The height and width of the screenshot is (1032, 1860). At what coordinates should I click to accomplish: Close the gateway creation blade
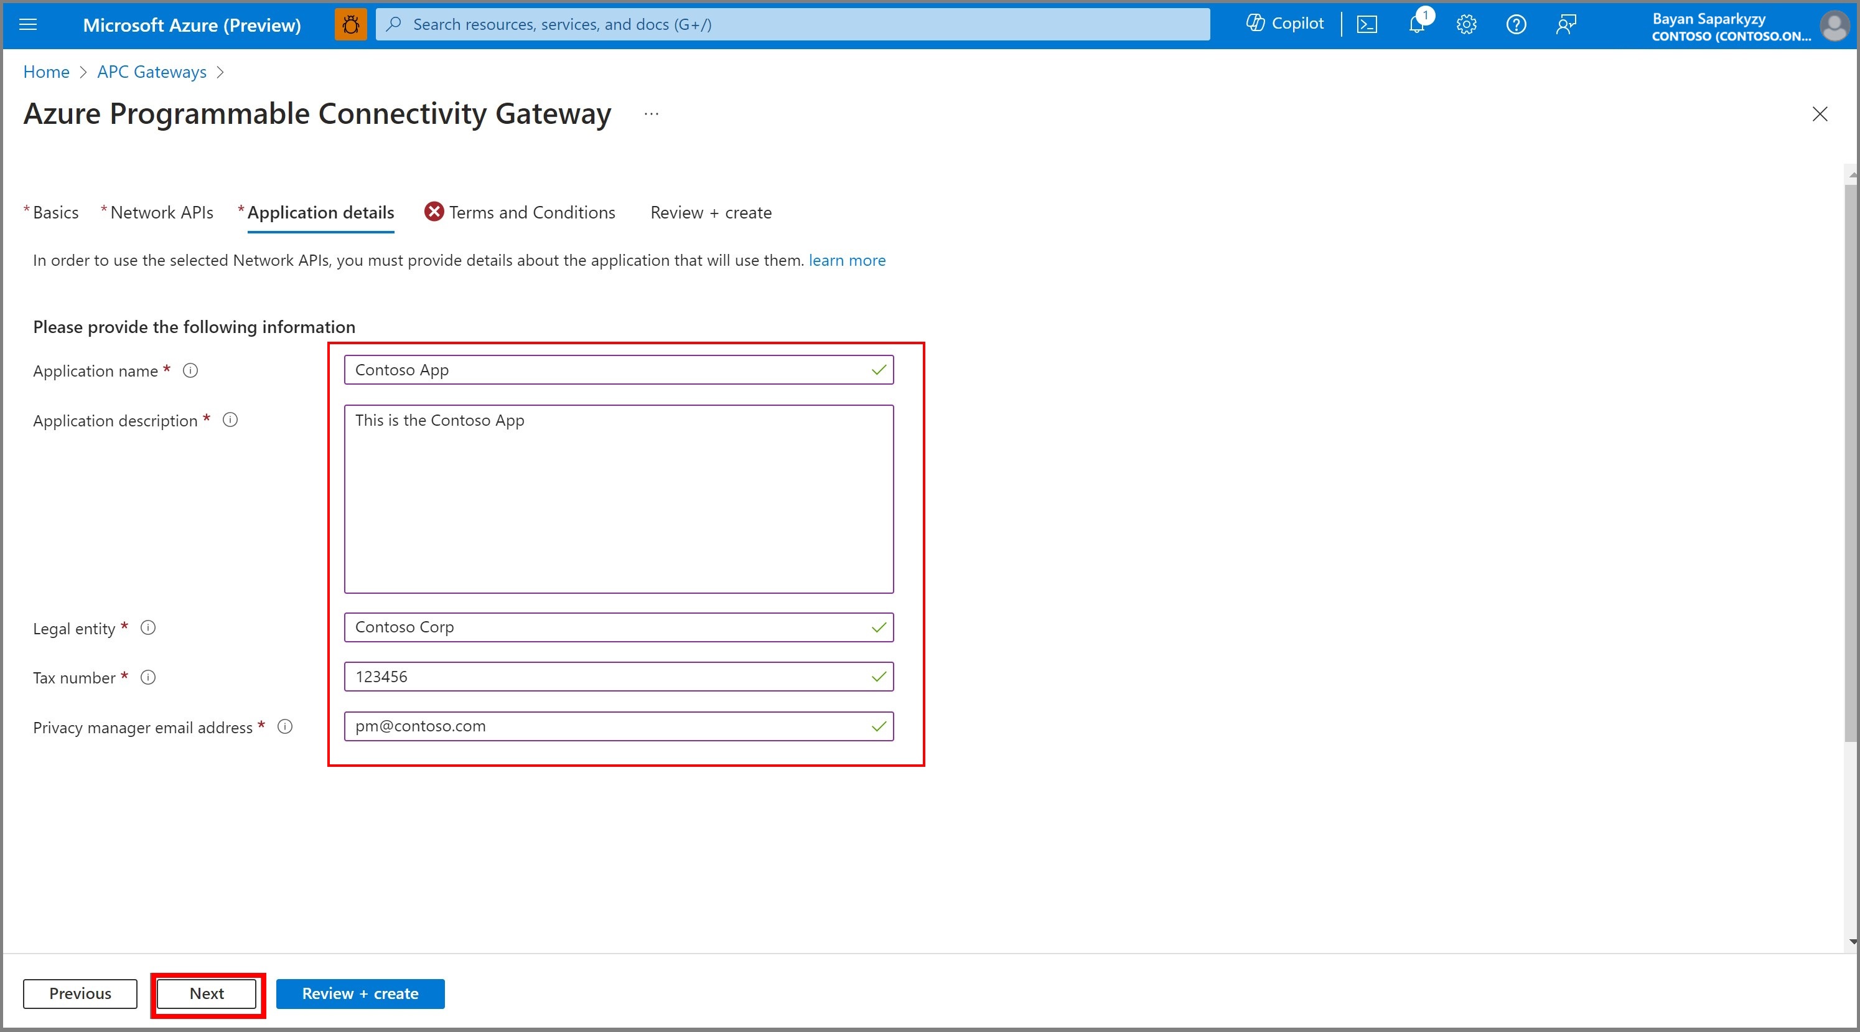tap(1820, 114)
